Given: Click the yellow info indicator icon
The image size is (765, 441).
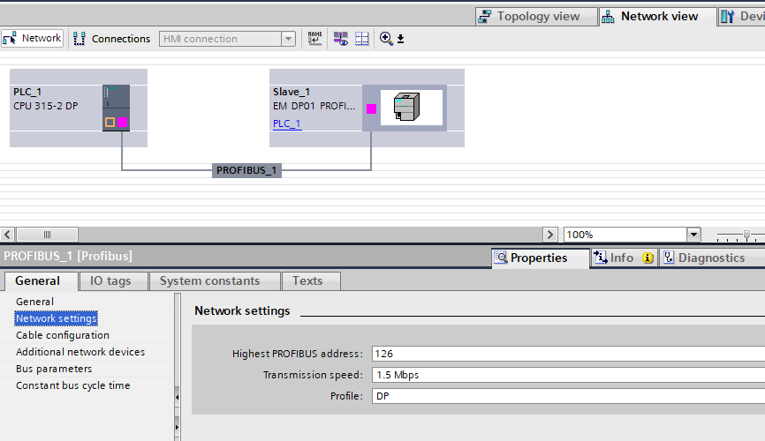Looking at the screenshot, I should pos(648,258).
